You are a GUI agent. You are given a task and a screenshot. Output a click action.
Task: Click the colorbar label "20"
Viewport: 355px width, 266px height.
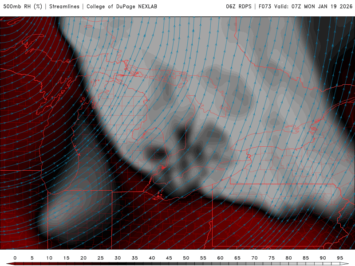pos(83,258)
